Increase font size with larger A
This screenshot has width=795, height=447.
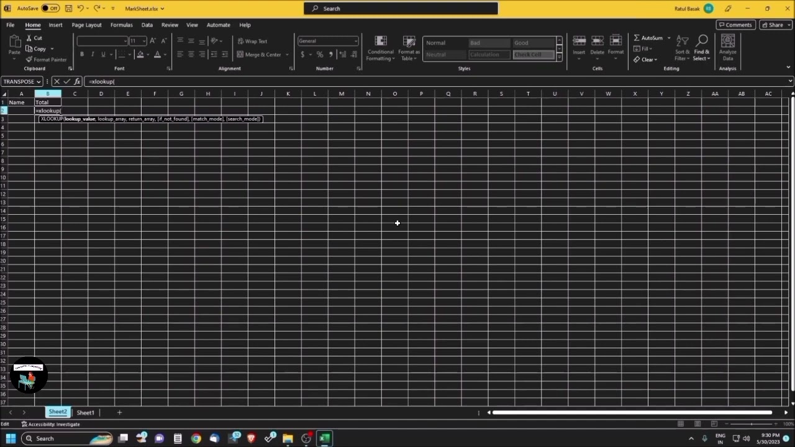153,41
